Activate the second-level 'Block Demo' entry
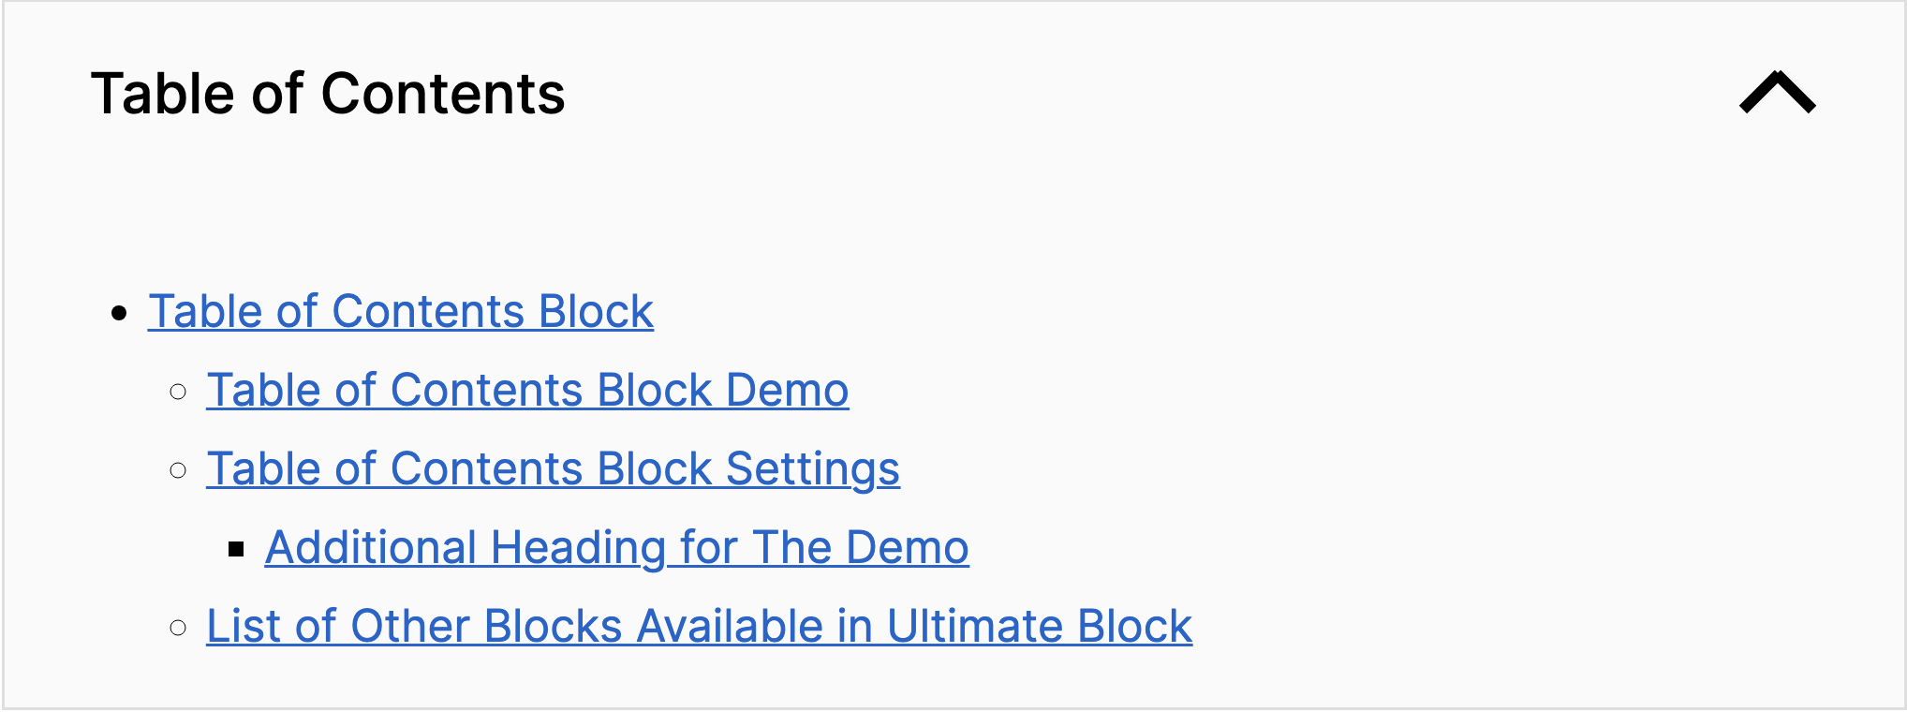1907x712 pixels. coord(527,391)
